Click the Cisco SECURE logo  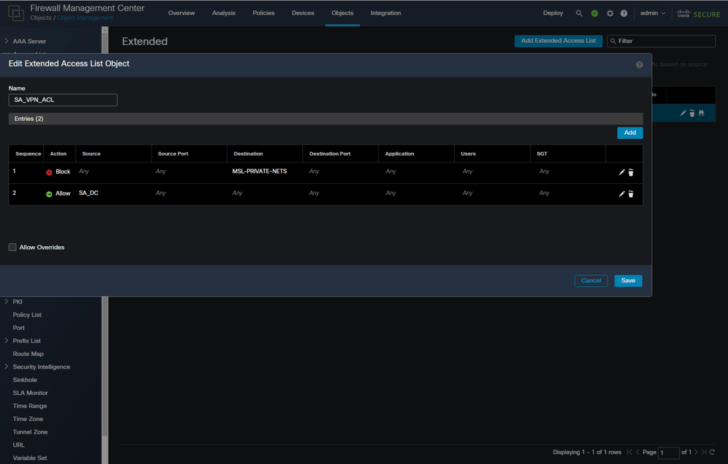(698, 14)
